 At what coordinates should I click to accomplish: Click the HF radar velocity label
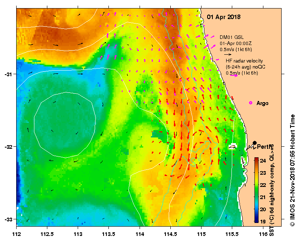[244, 61]
